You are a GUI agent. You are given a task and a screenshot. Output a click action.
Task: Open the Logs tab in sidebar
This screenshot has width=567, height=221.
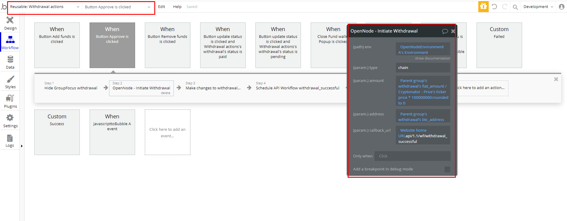tap(10, 140)
